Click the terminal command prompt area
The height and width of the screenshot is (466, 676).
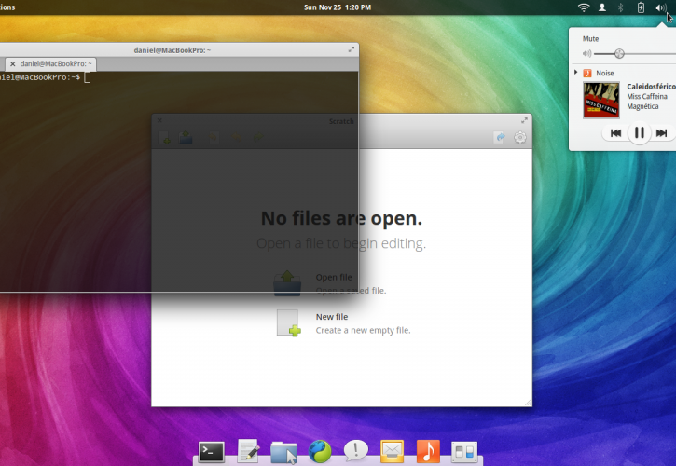179,181
